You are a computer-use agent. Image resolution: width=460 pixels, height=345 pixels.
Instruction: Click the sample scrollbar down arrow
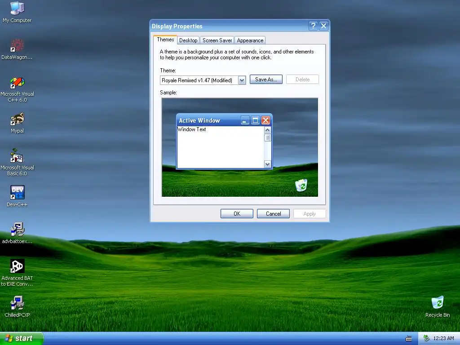[267, 164]
